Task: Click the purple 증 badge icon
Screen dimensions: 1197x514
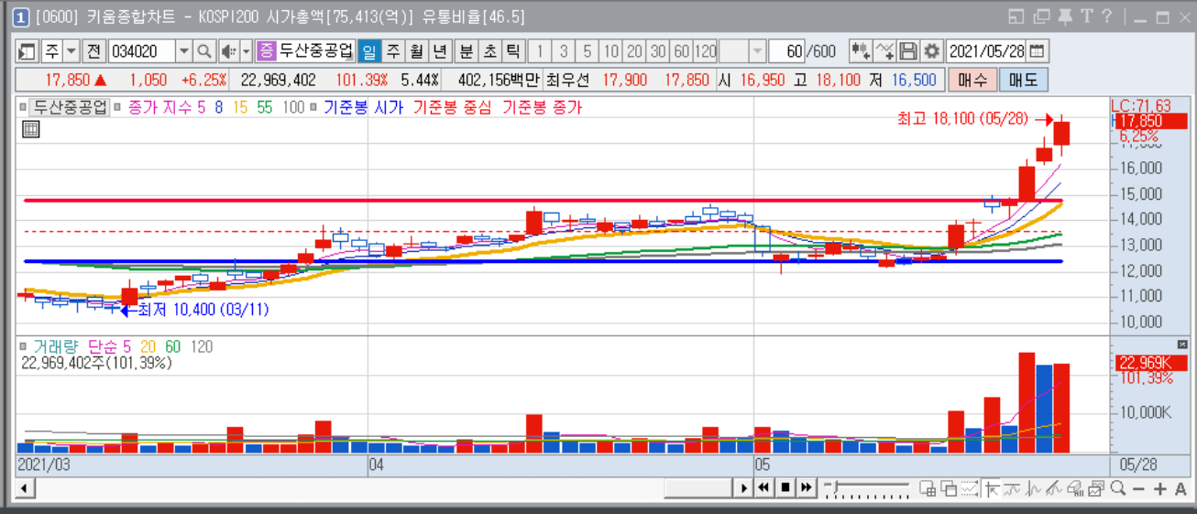Action: tap(266, 51)
